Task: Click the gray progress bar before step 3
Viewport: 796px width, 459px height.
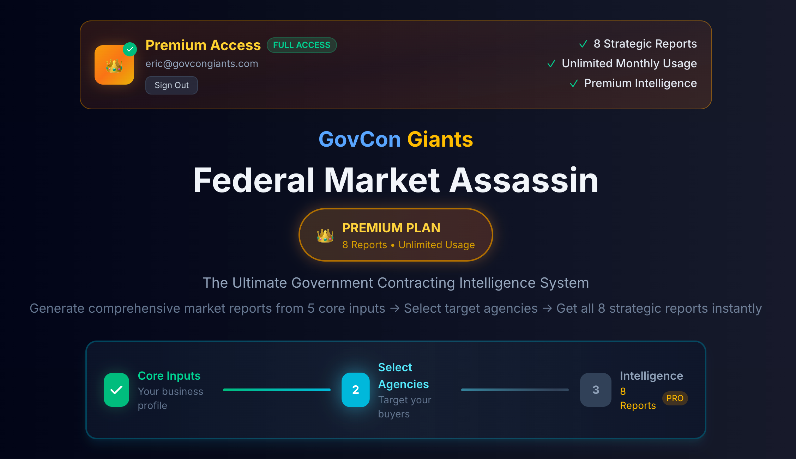Action: coord(515,390)
